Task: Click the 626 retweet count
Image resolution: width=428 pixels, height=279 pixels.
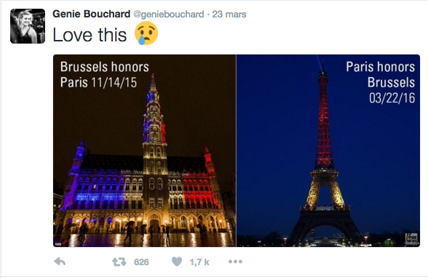Action: tap(141, 262)
